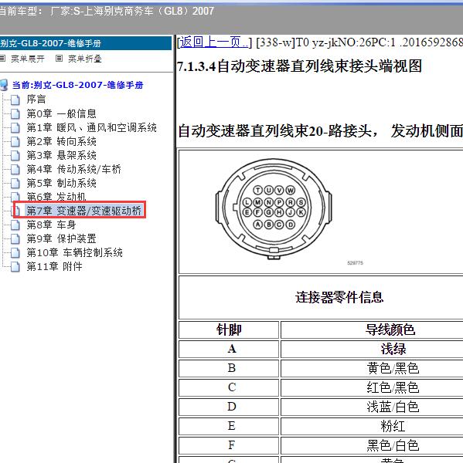Click the page icon next to 第0章

[15, 114]
